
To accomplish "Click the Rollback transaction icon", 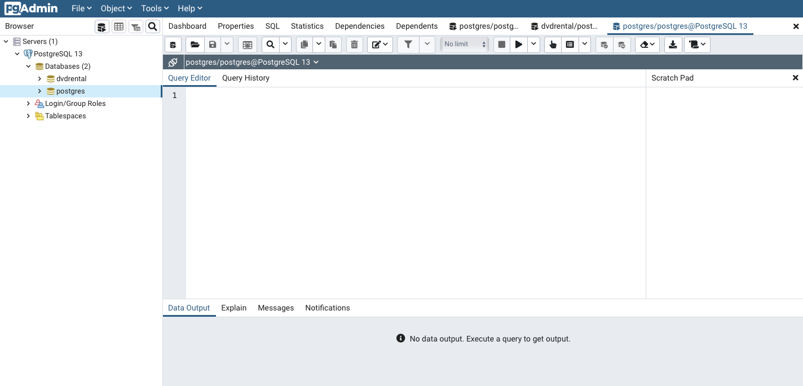I will [622, 45].
